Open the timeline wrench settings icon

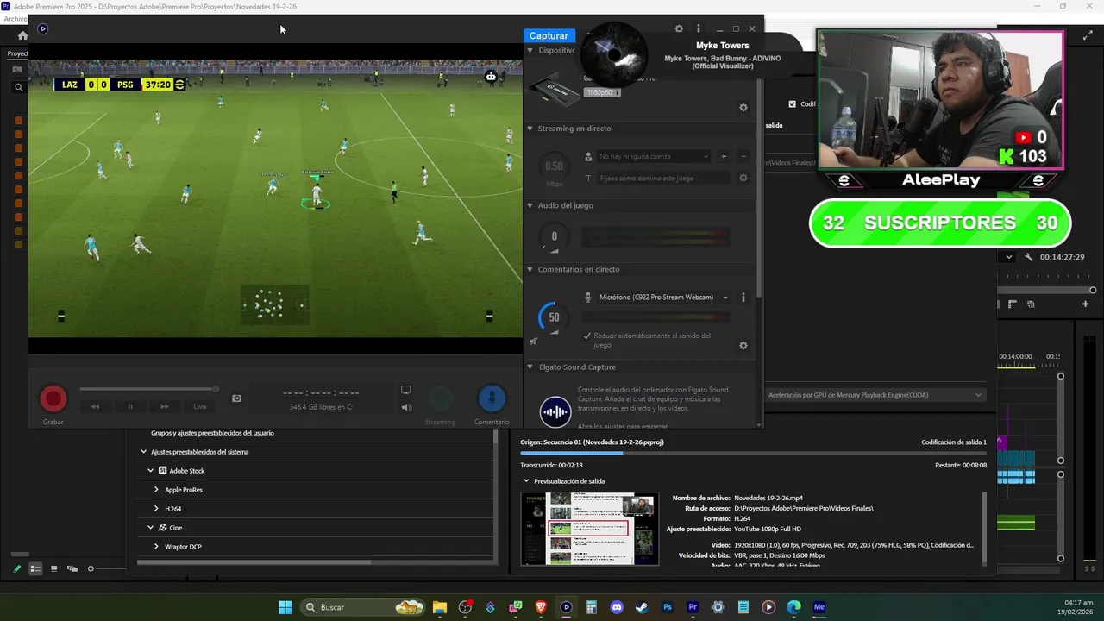1029,257
